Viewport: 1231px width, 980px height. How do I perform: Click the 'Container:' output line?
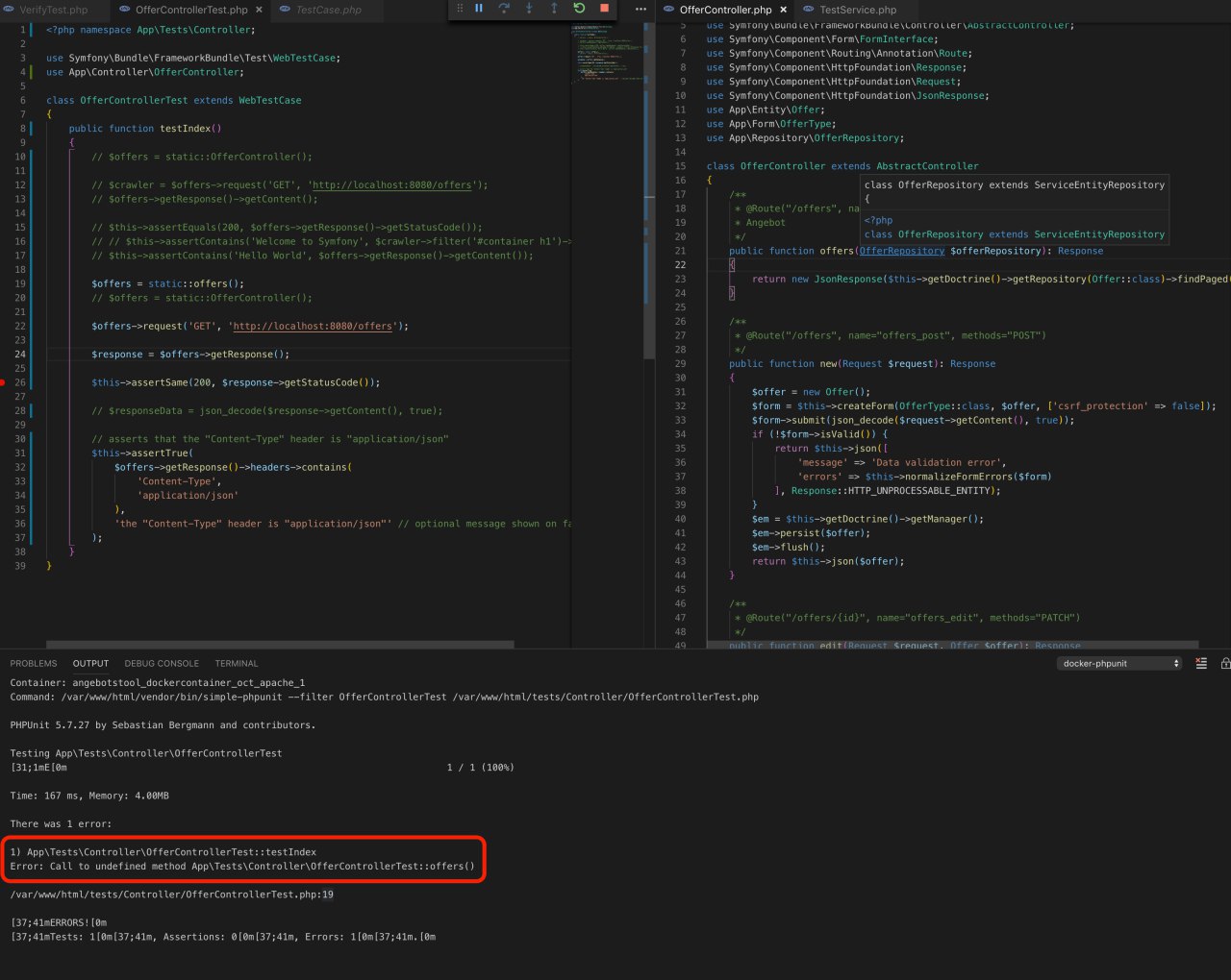point(158,682)
